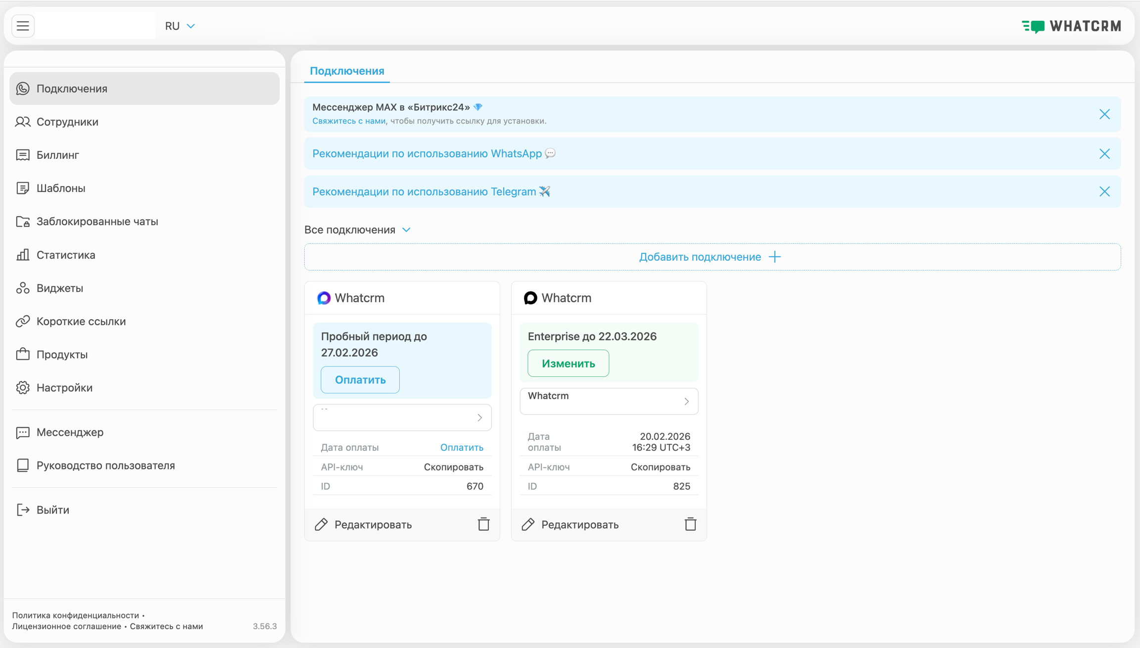Open Рекомендации по использованию Telegram link
Viewport: 1140px width, 648px height.
pyautogui.click(x=424, y=191)
